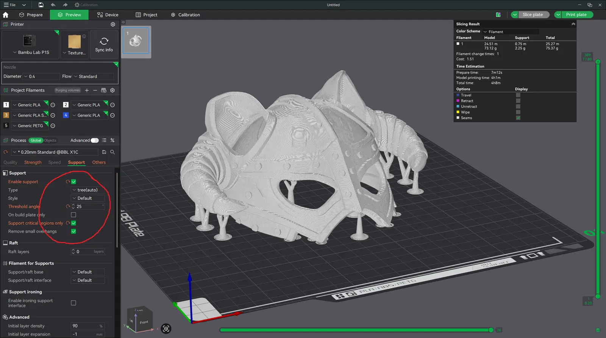Click the compare presets icon beside Advanced
This screenshot has height=338, width=606.
112,140
